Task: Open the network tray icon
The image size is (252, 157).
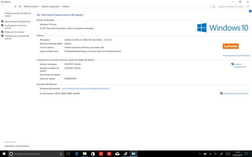Action: pos(210,154)
